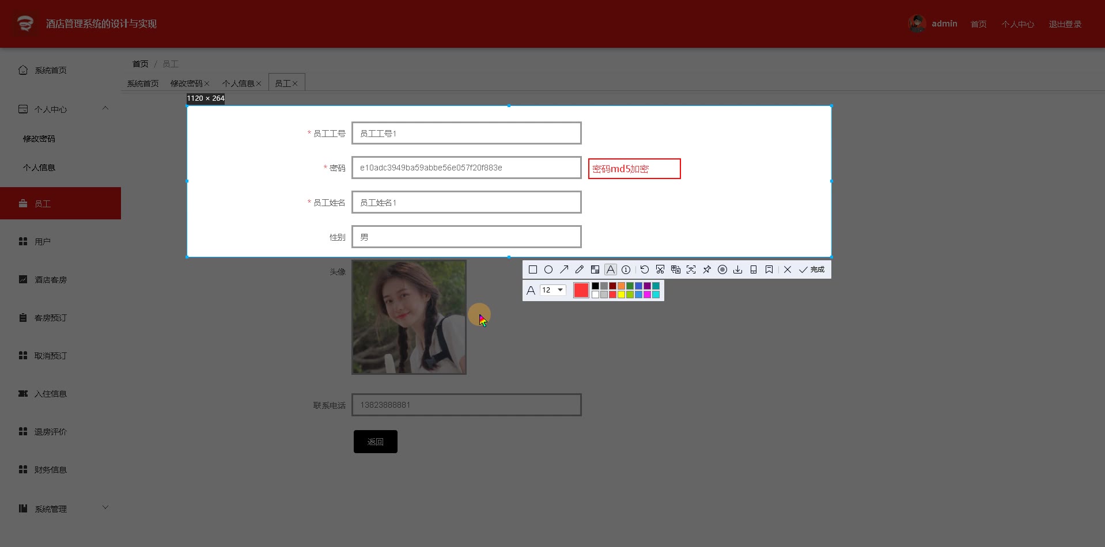This screenshot has height=547, width=1105.
Task: Click 退出登录 to log out
Action: coord(1065,24)
